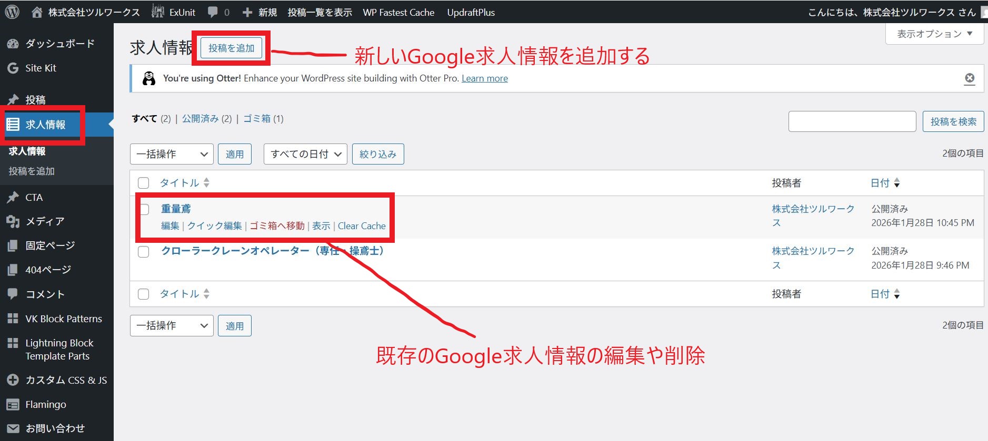988x441 pixels.
Task: Click the WordPress logo icon
Action: [x=12, y=12]
